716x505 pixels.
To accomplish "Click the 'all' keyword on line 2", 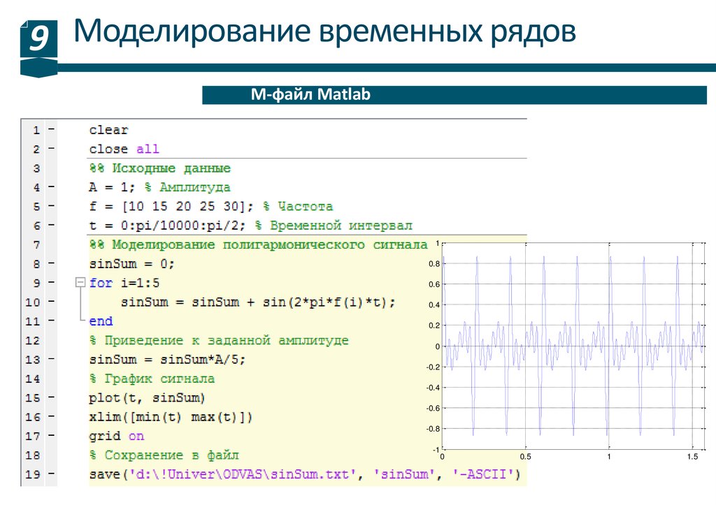I will 148,149.
